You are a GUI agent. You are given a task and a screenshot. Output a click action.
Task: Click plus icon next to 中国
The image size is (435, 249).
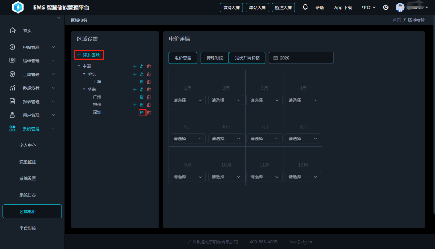click(x=135, y=66)
